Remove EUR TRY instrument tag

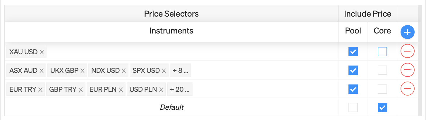[40, 89]
